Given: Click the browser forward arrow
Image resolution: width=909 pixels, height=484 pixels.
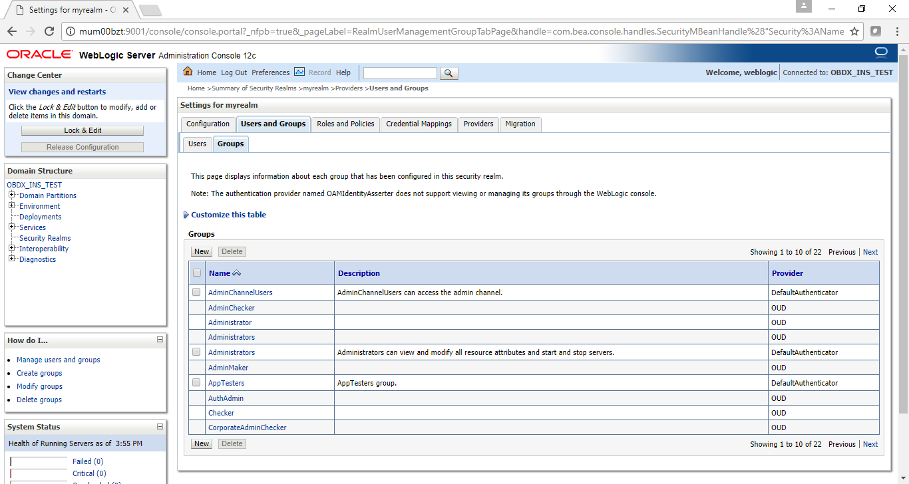Looking at the screenshot, I should click(31, 31).
